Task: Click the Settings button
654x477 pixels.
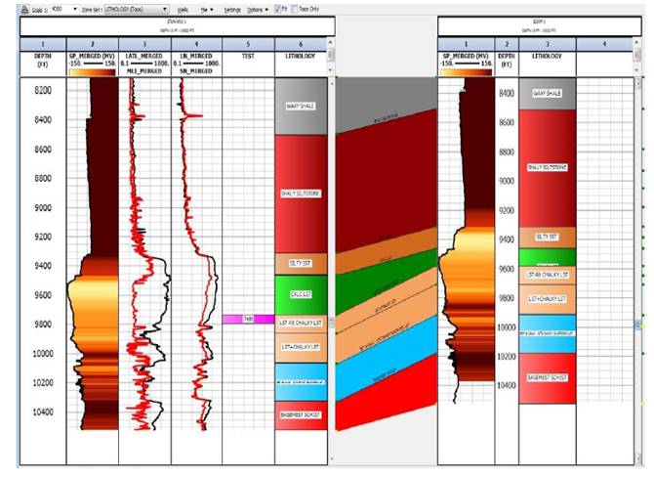Action: tap(232, 8)
